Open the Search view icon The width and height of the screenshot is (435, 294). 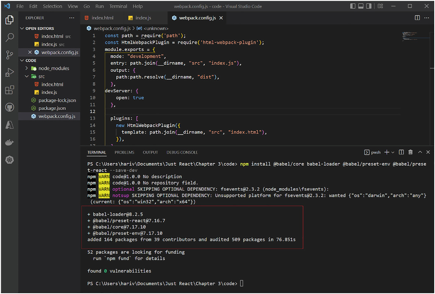[9, 37]
